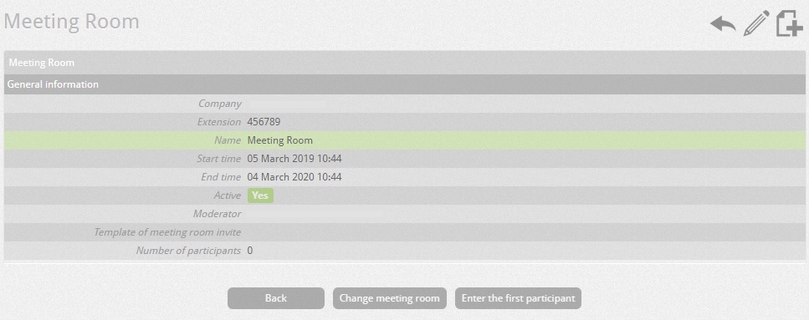This screenshot has width=809, height=320.
Task: Collapse the General information section
Action: click(405, 84)
